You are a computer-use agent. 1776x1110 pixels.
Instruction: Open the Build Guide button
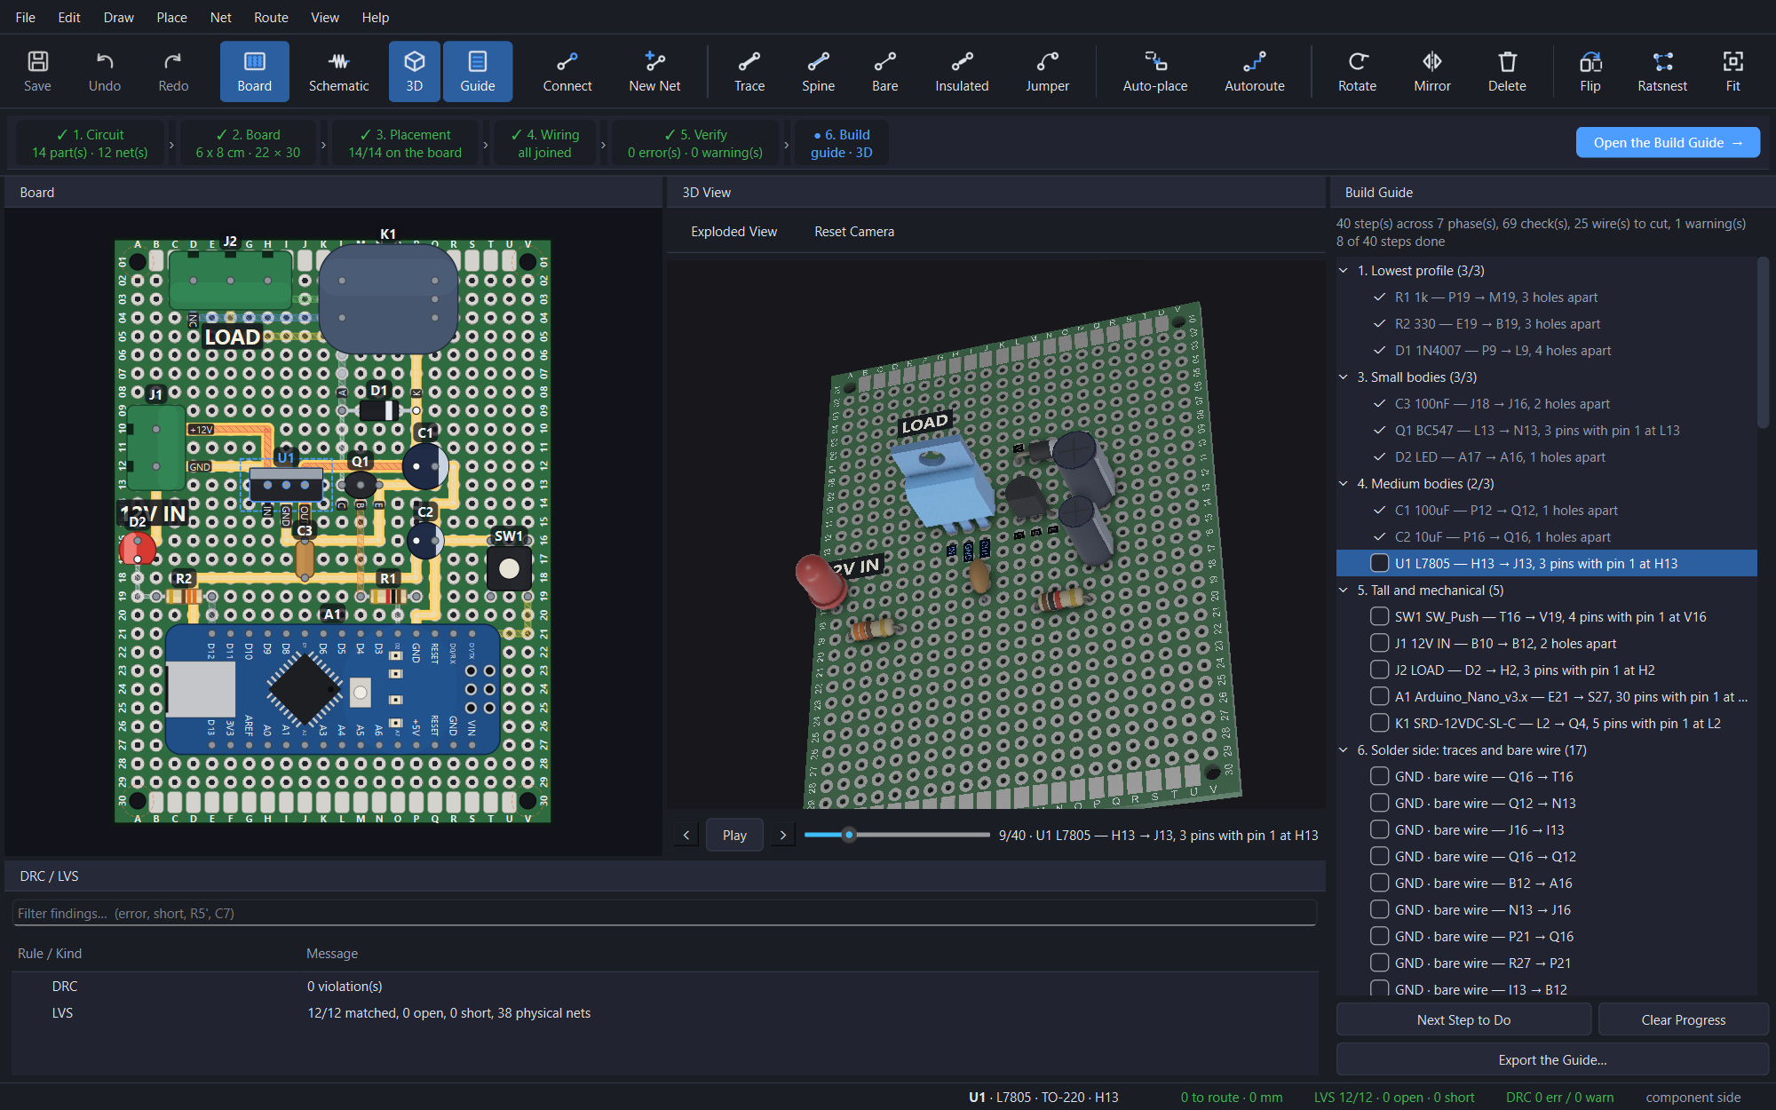1668,142
